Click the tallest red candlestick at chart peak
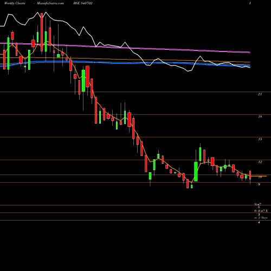The height and width of the screenshot is (271, 271). point(42,32)
